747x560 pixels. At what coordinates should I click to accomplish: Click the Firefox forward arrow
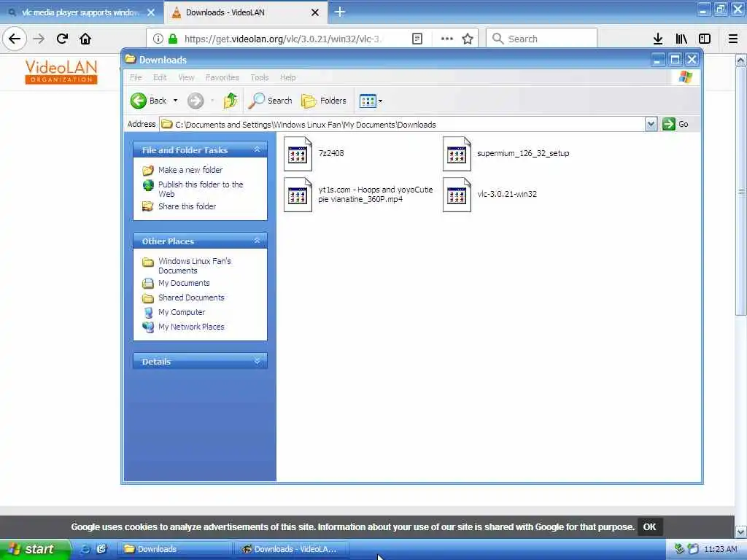point(39,39)
